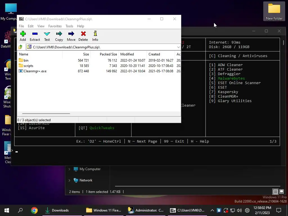
Task: Sort by the Name column header
Action: (x=40, y=54)
